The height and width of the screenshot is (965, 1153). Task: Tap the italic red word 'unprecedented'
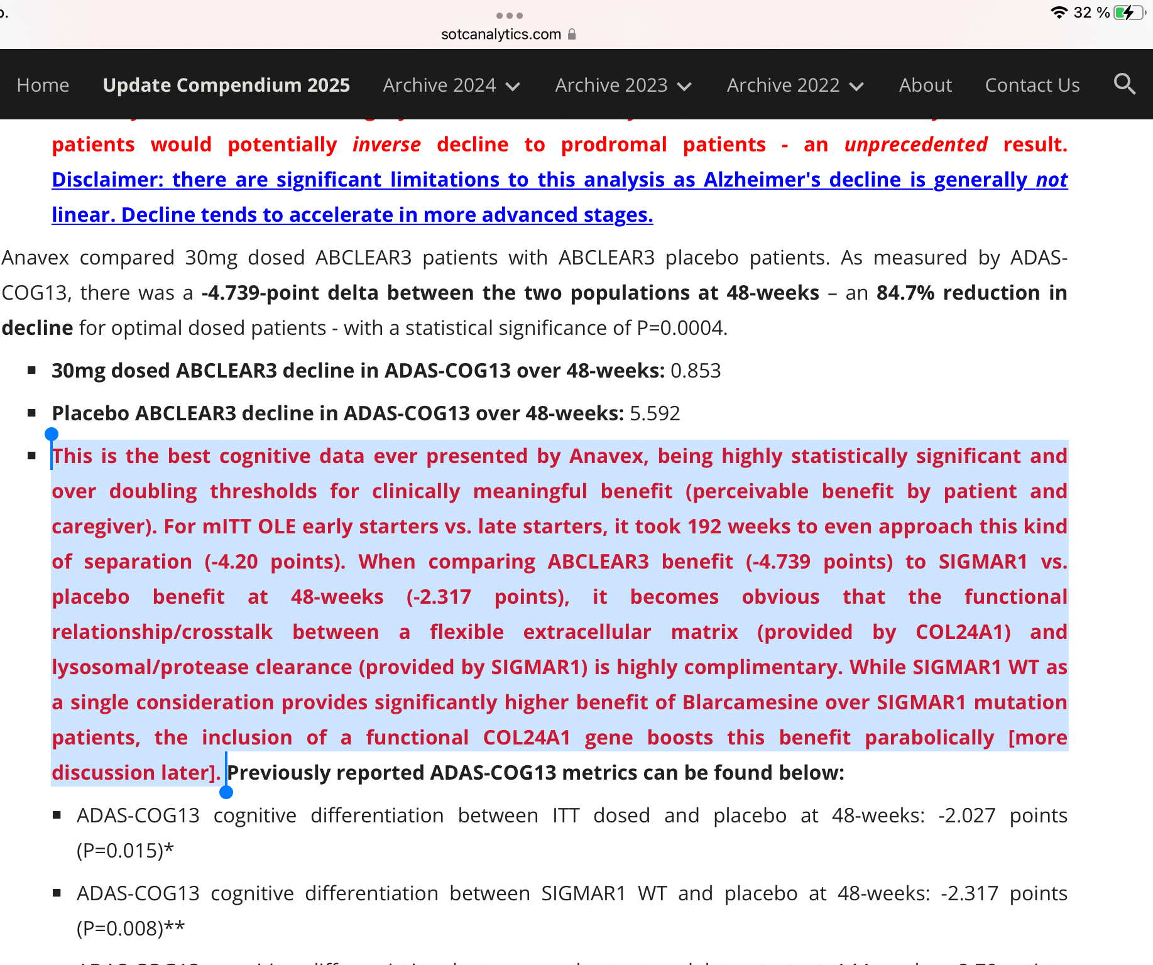point(915,144)
